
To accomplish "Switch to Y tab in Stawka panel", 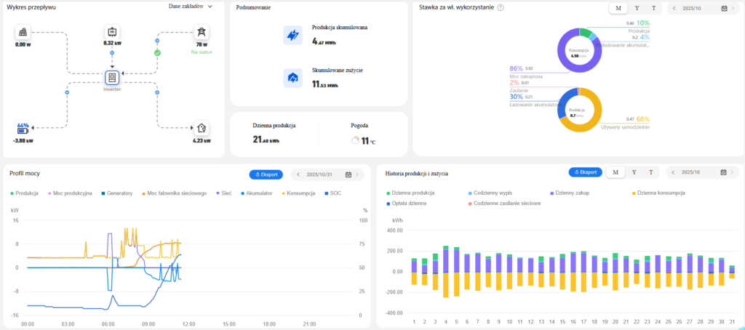I will [637, 8].
